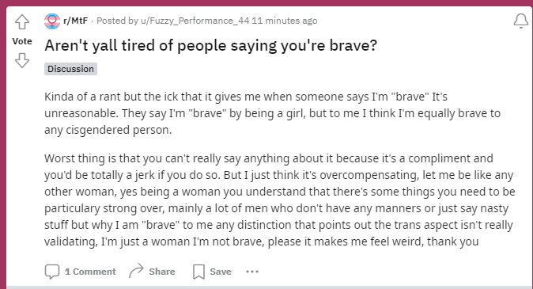Viewport: 533px width, 289px height.
Task: Click the Save text label
Action: click(221, 272)
